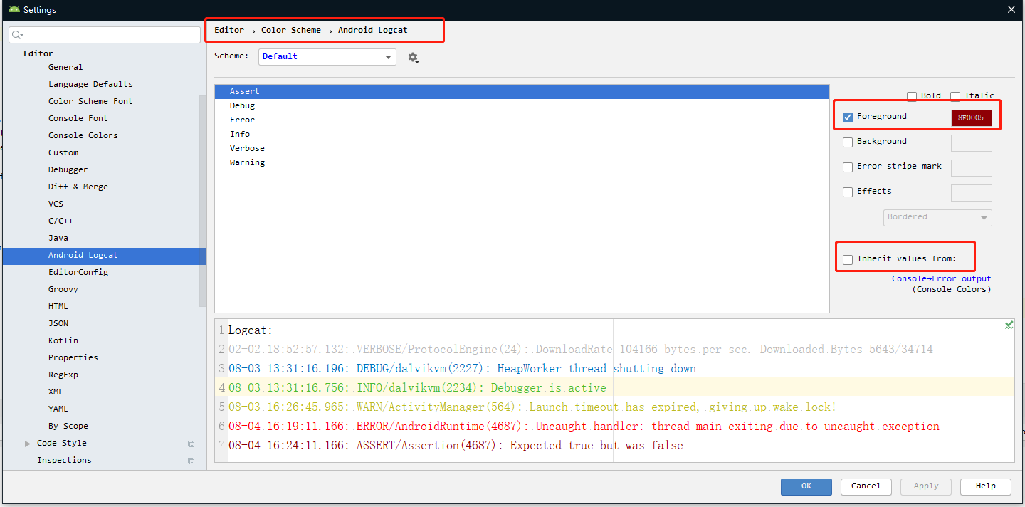Screen dimensions: 1025x507
Task: Check the Inherit values from checkbox
Action: (x=848, y=260)
